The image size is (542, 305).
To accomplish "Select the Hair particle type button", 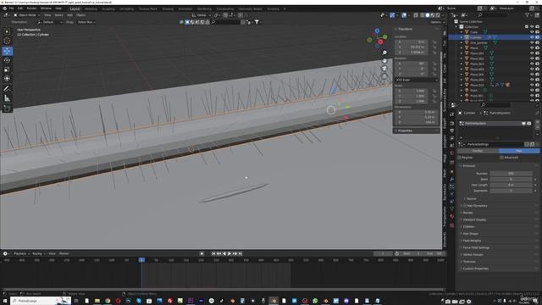I will 519,151.
